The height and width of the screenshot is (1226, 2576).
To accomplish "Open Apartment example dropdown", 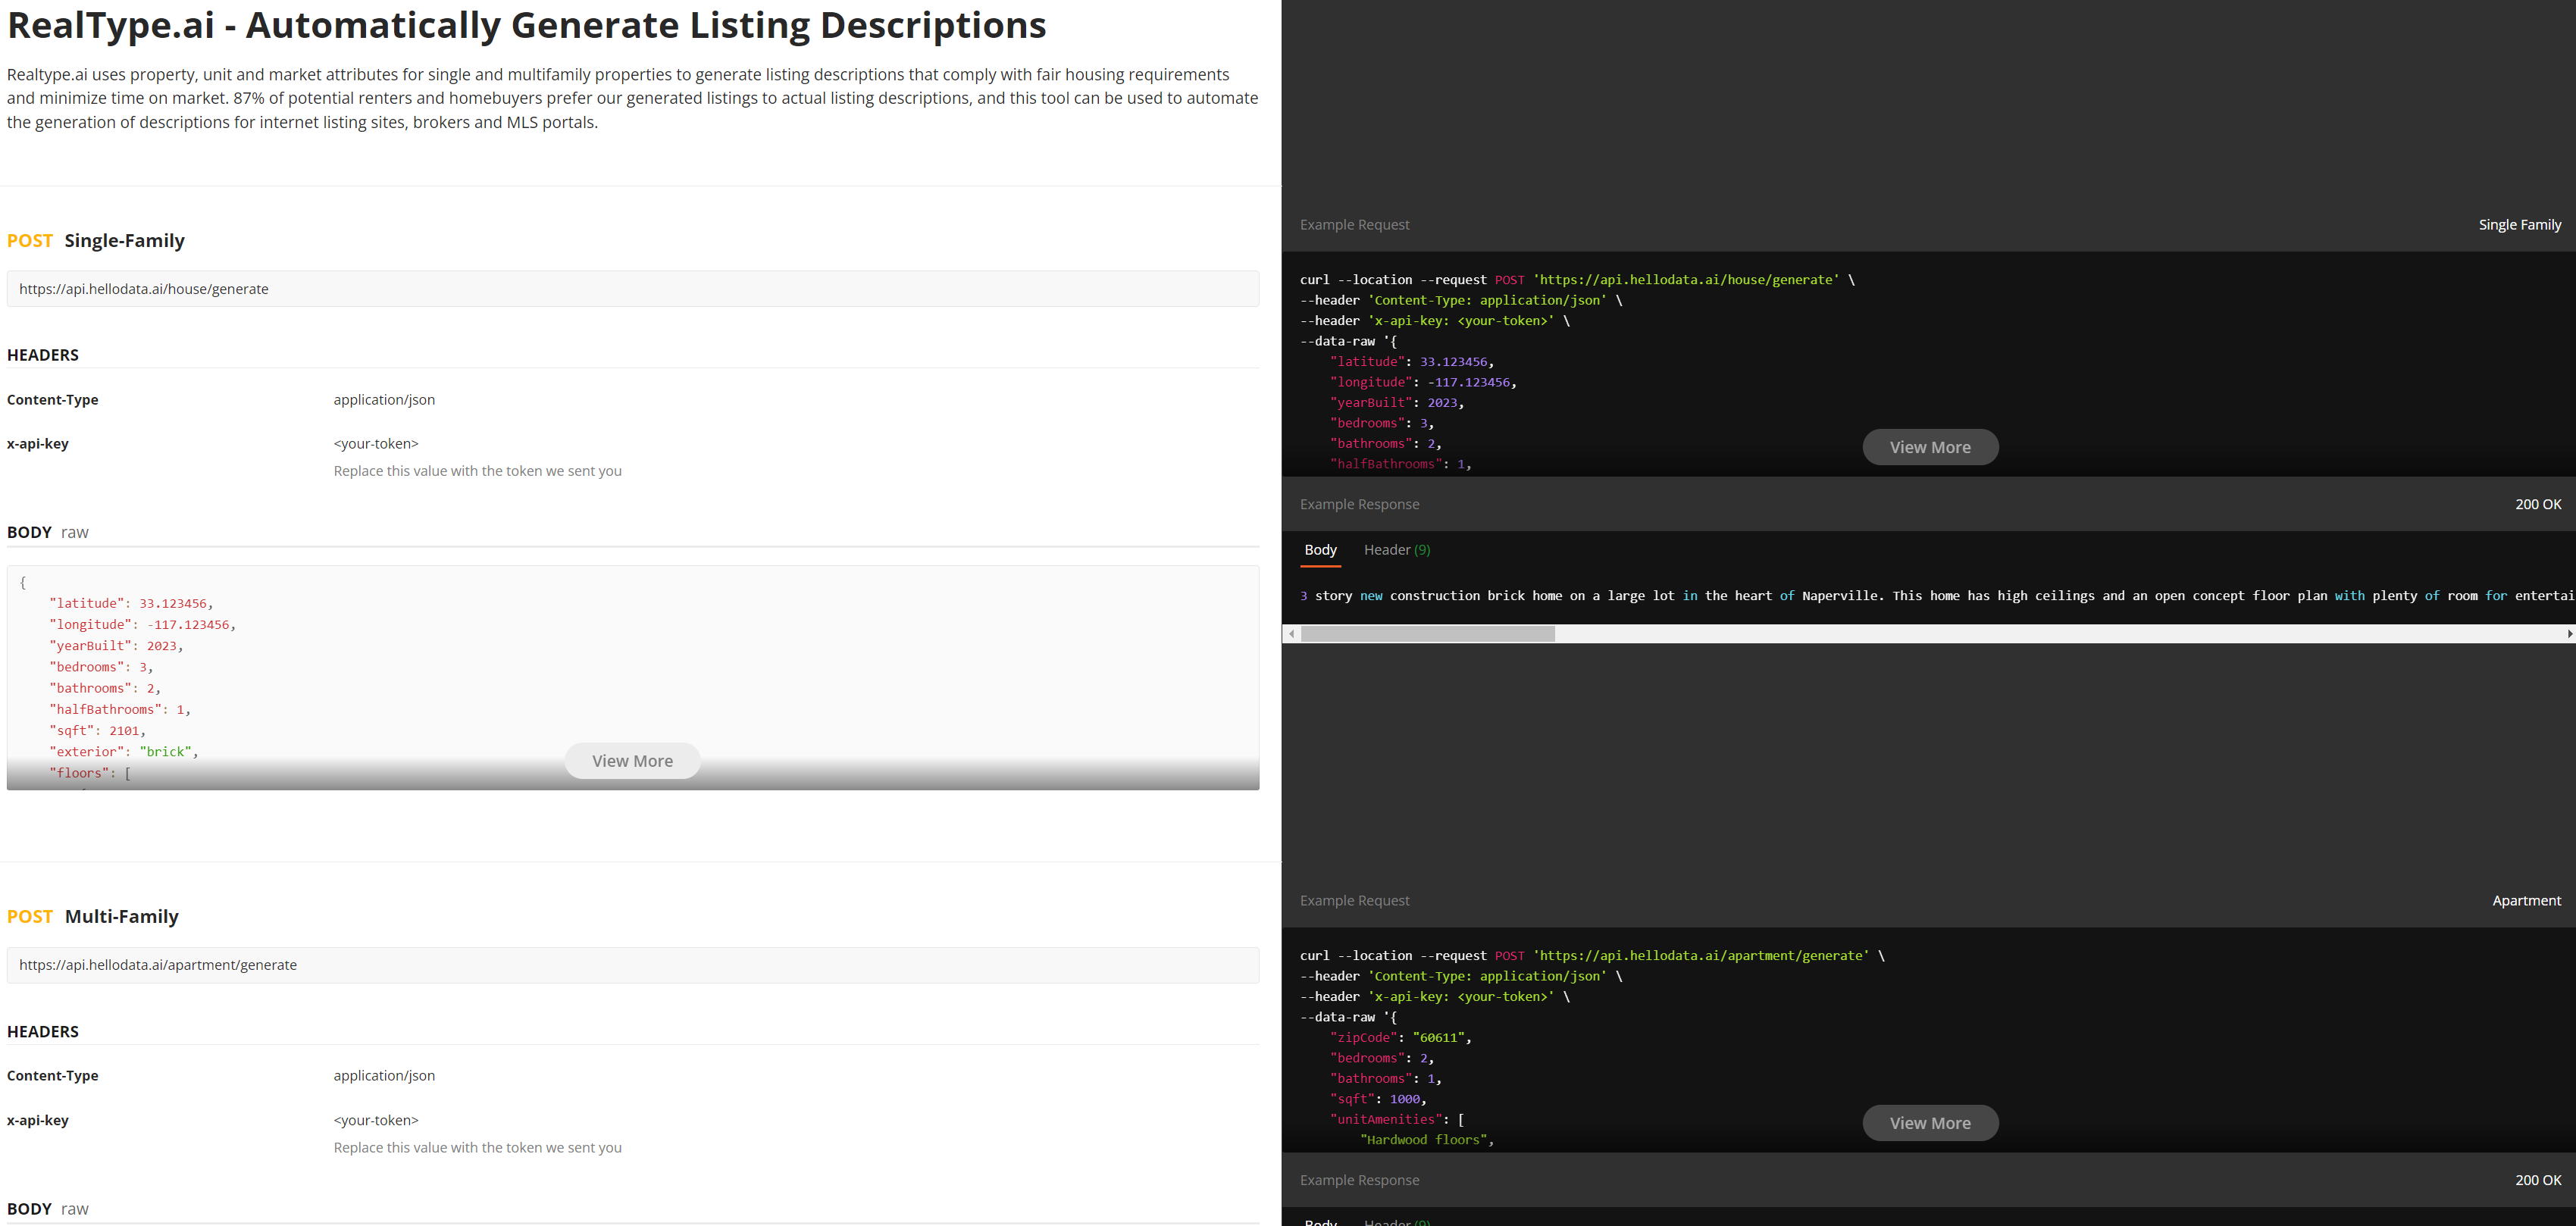I will 2526,901.
